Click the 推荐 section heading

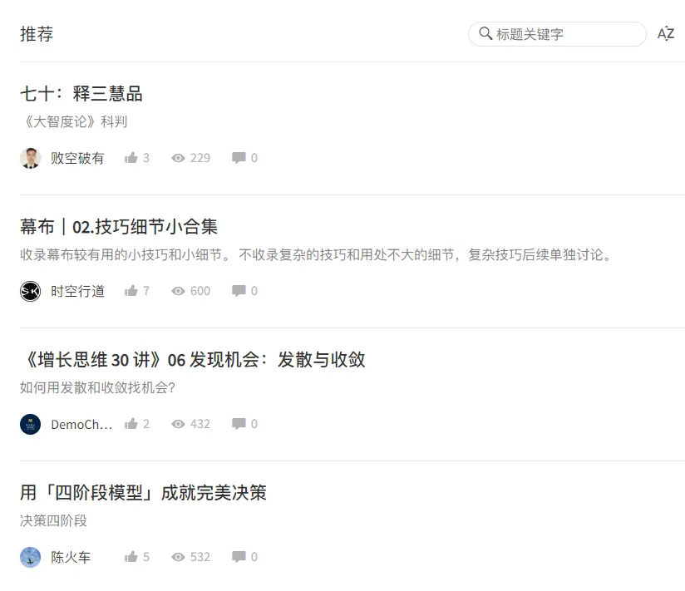click(37, 34)
